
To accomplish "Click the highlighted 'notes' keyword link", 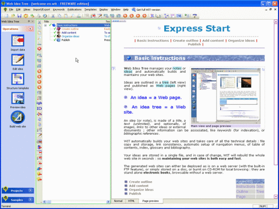I will coord(177,68).
